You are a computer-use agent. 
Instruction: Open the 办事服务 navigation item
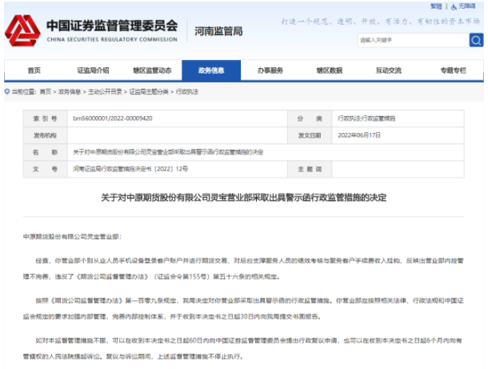click(x=270, y=70)
